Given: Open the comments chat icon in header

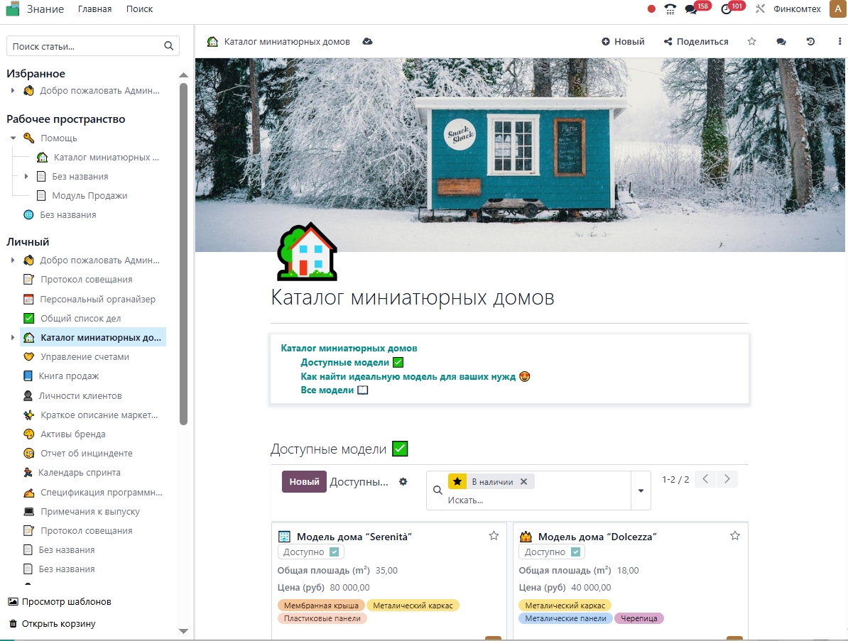Looking at the screenshot, I should coord(781,42).
